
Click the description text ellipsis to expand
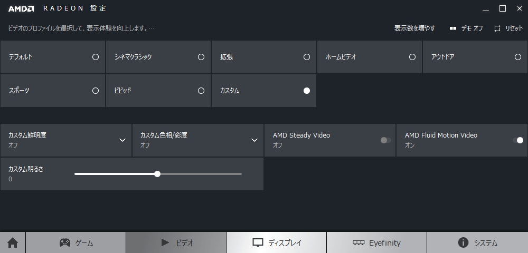[x=152, y=28]
